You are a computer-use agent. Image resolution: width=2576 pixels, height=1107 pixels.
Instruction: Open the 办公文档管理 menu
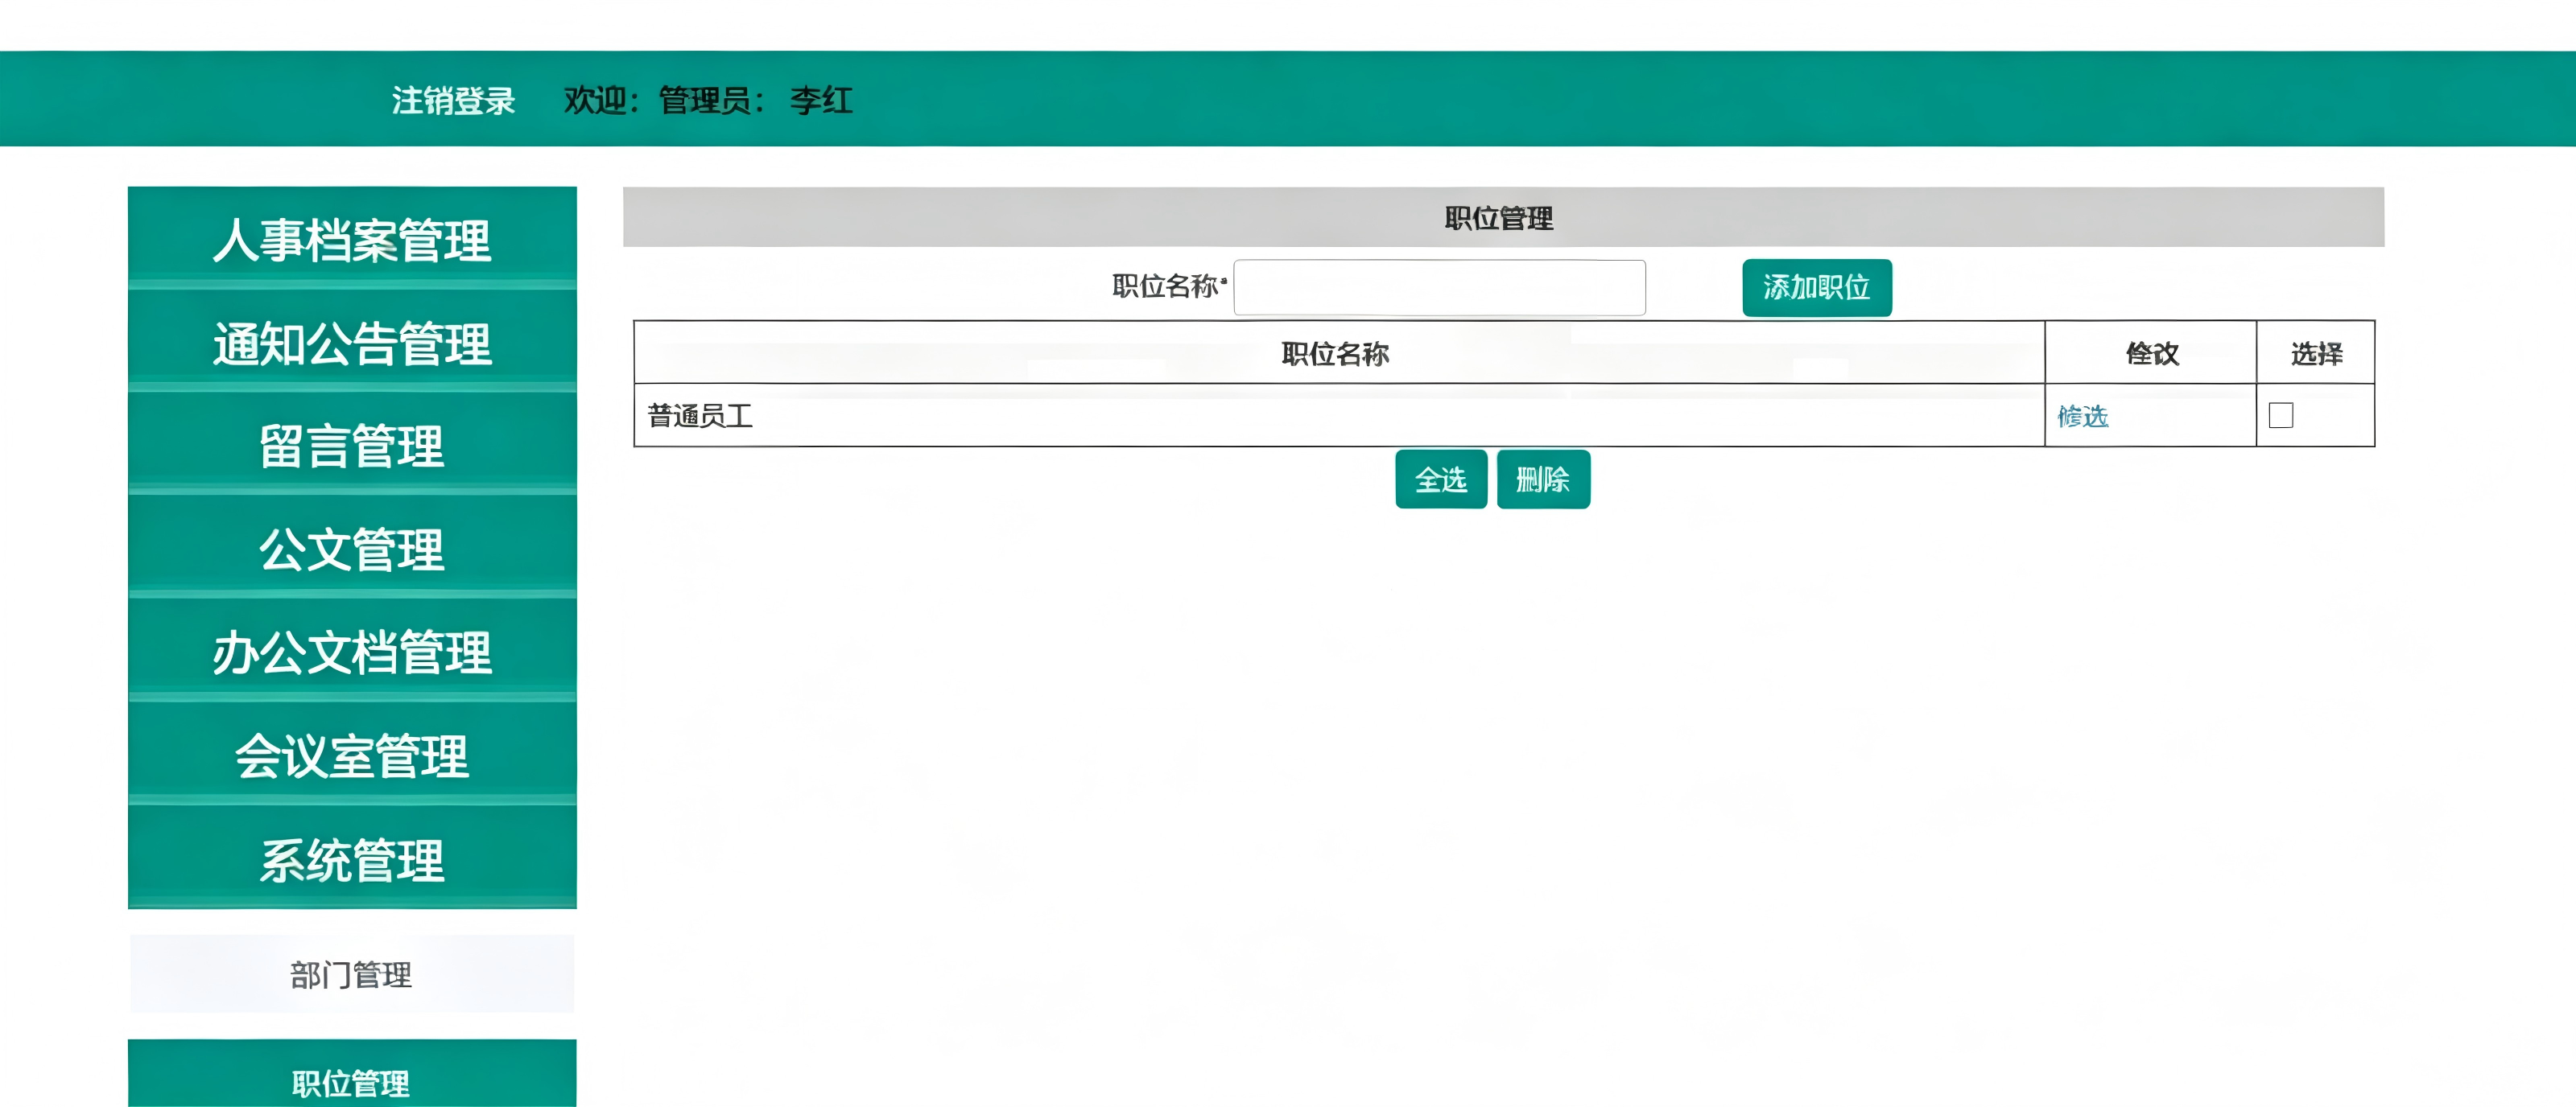(x=352, y=652)
